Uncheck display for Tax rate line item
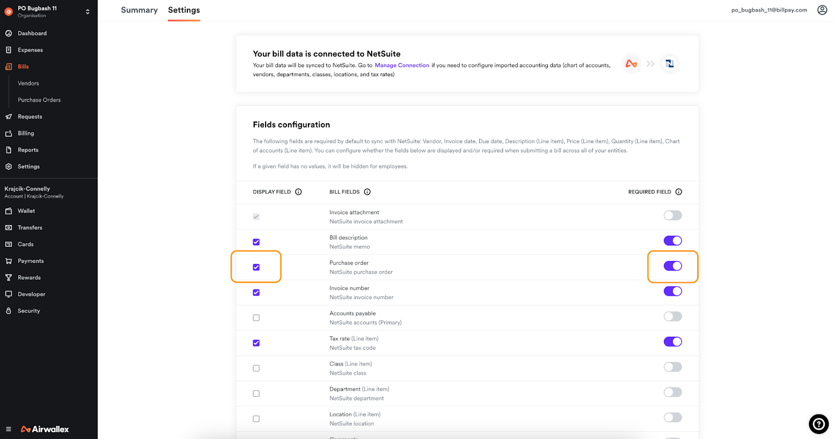The height and width of the screenshot is (439, 835). click(256, 343)
